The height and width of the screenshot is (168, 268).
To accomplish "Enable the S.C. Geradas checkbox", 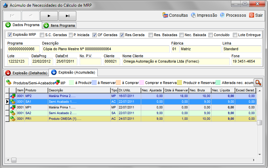I will [42, 35].
